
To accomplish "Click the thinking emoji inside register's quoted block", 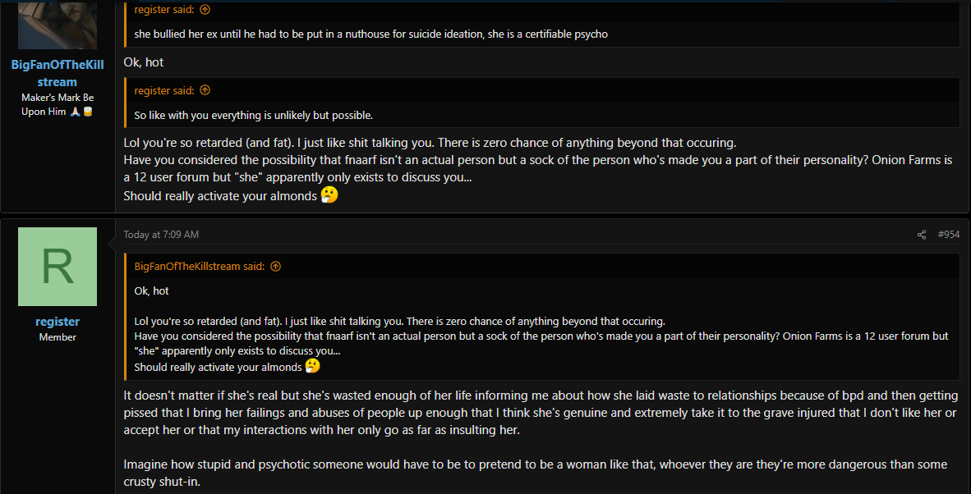I will (313, 366).
